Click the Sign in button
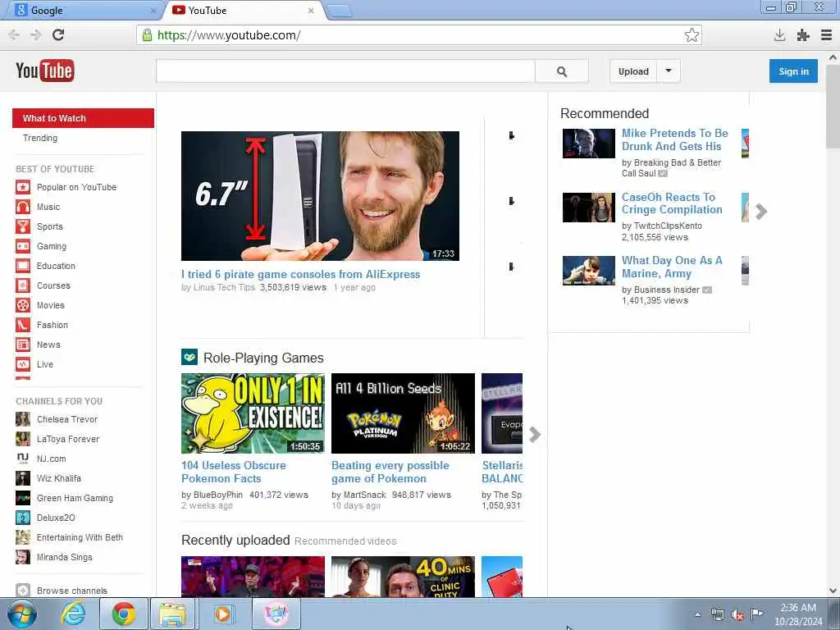 pos(793,71)
